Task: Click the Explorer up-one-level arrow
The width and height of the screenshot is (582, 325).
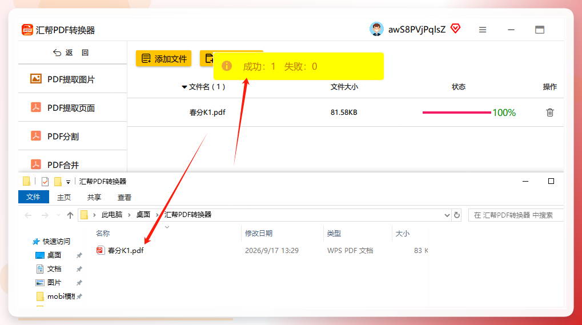Action: point(70,215)
